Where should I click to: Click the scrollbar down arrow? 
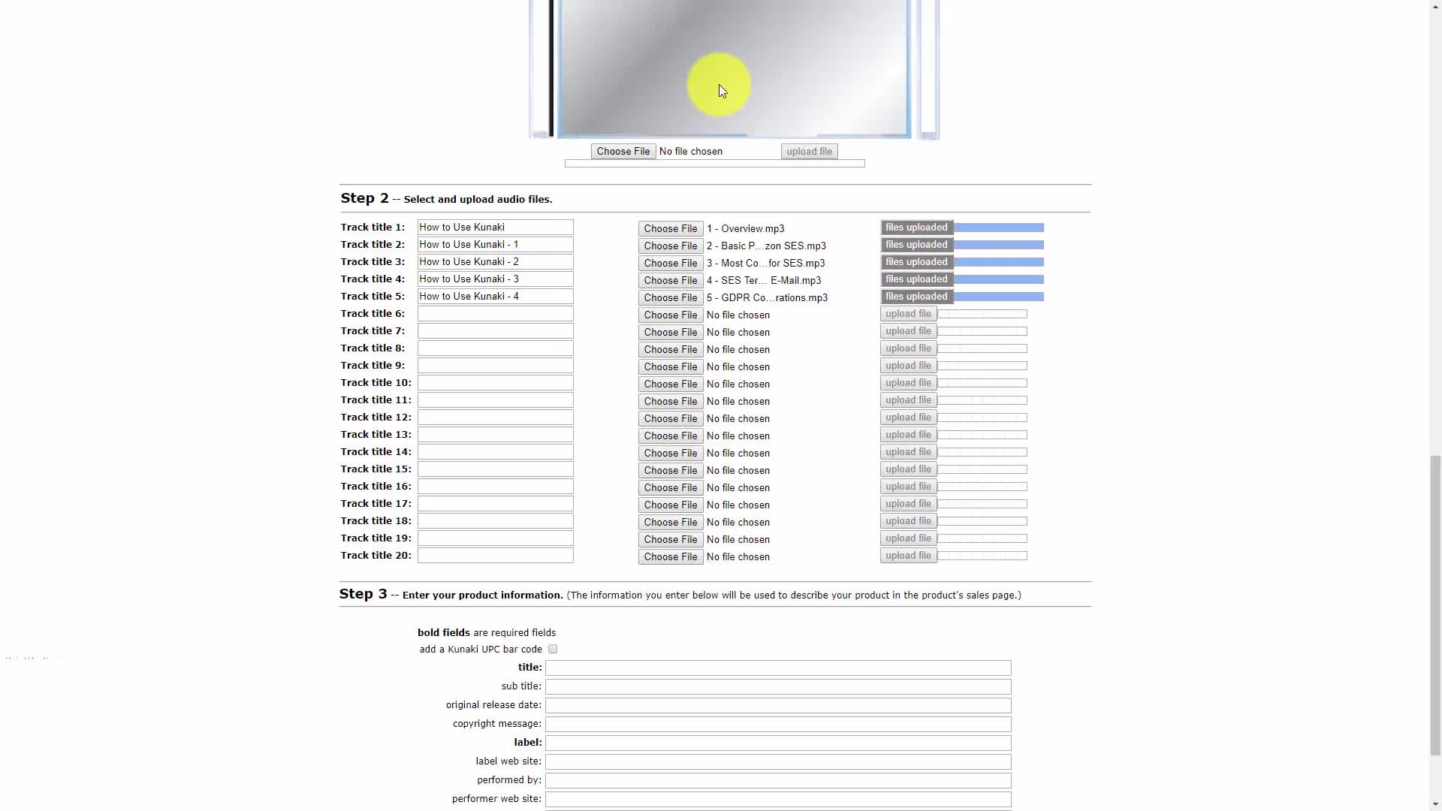click(x=1435, y=804)
